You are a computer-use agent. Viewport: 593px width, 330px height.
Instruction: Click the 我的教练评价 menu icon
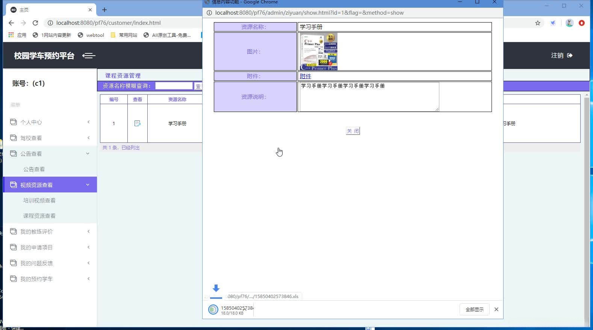coord(14,231)
